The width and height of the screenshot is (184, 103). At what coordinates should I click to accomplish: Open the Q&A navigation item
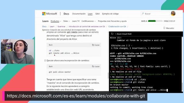(x=97, y=14)
